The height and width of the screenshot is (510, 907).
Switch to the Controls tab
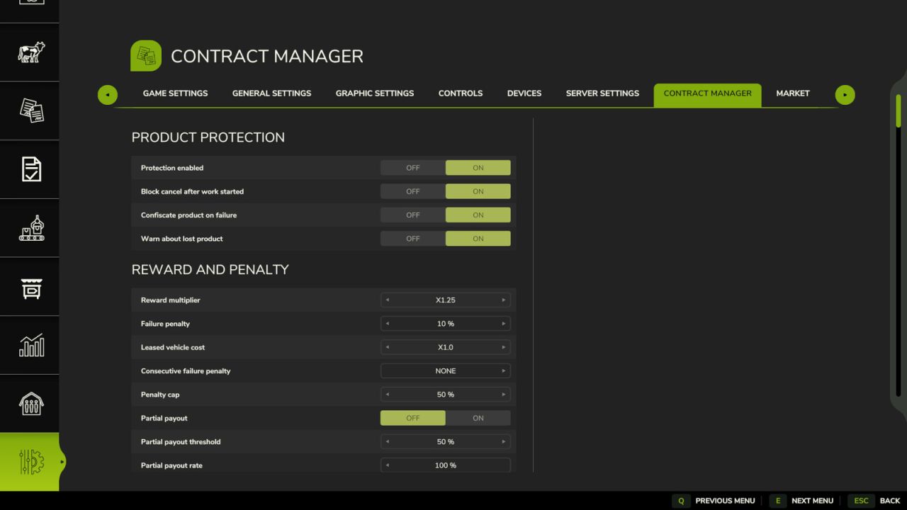click(461, 93)
